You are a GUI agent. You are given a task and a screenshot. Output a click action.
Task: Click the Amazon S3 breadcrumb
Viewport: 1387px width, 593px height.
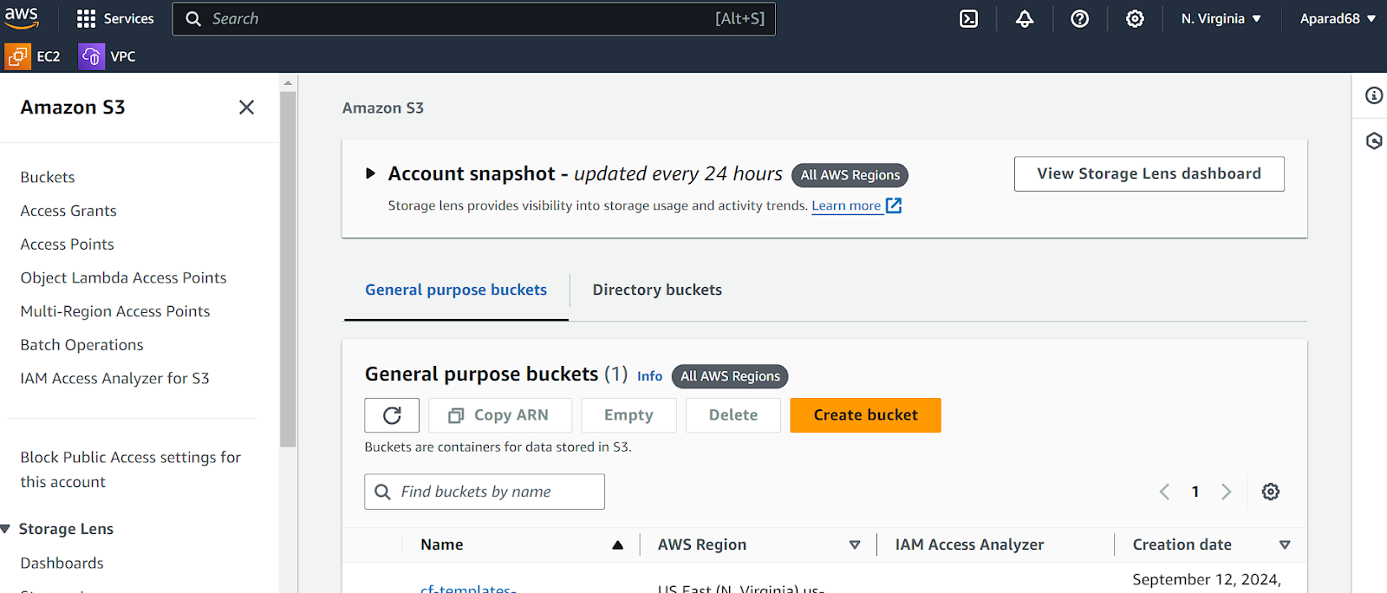point(383,108)
